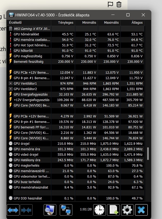
Task: Click the trash can icon in background window
Action: (119, 4)
